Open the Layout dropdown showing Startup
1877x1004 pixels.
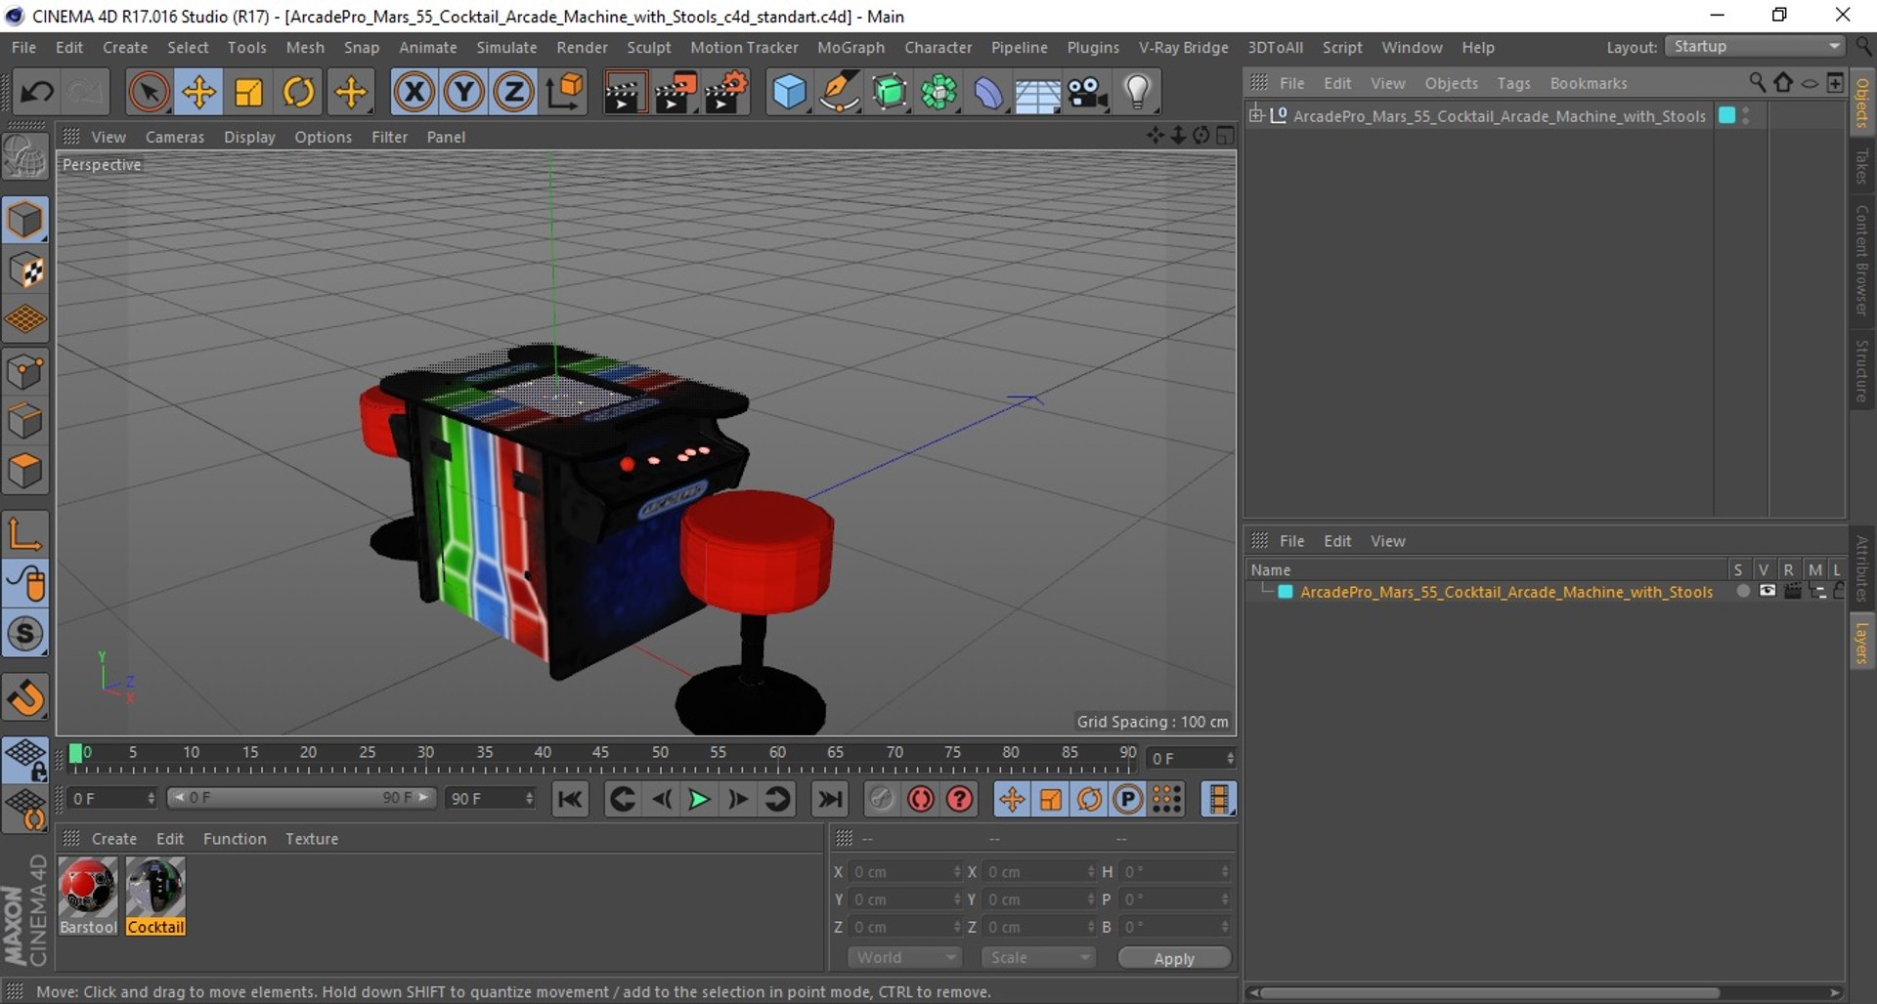[1756, 47]
